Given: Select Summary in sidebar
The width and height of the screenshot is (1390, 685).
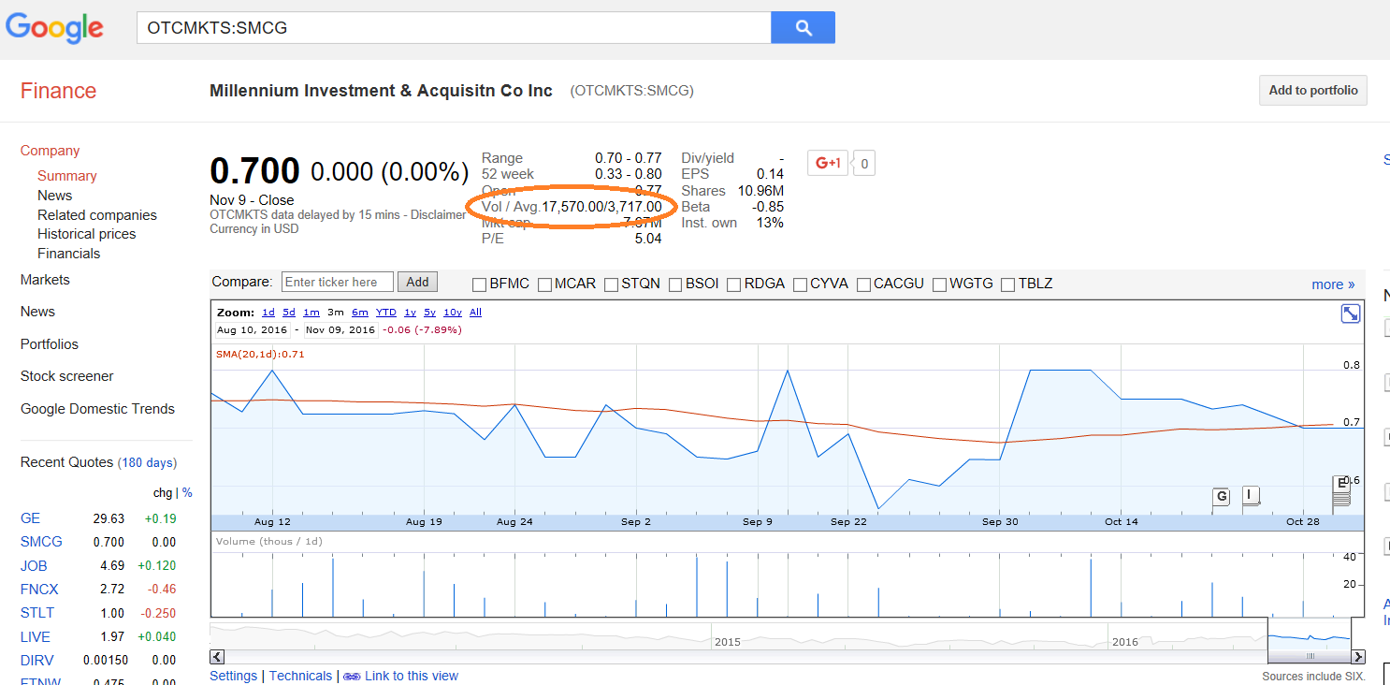Looking at the screenshot, I should (x=67, y=176).
